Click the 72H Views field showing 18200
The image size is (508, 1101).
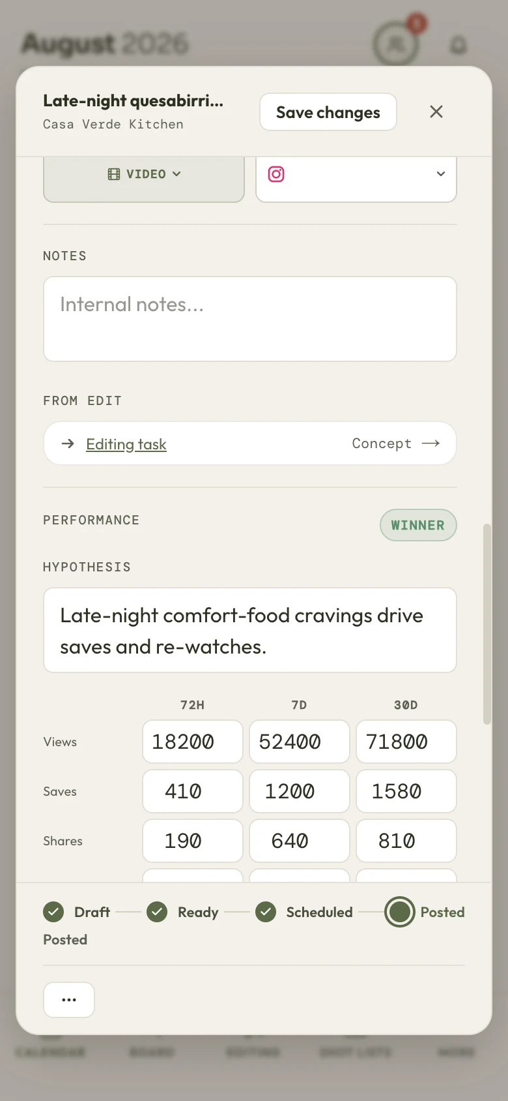tap(193, 742)
